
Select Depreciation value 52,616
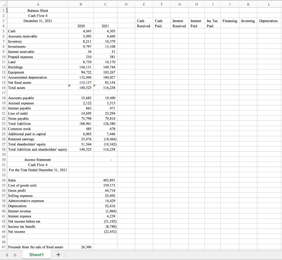coord(105,206)
